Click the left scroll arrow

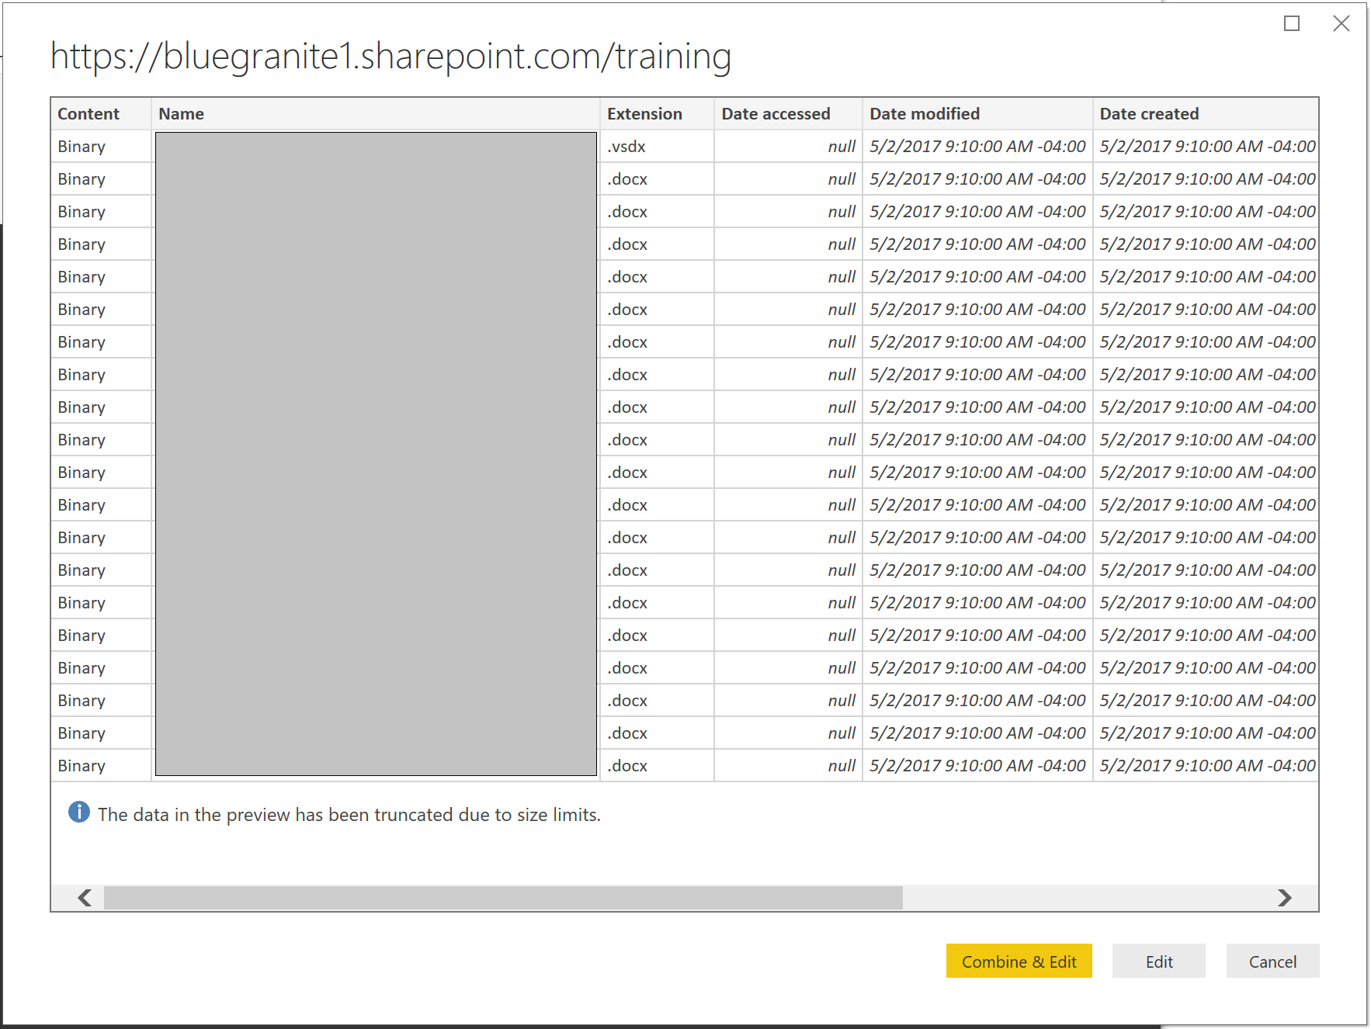pos(85,898)
